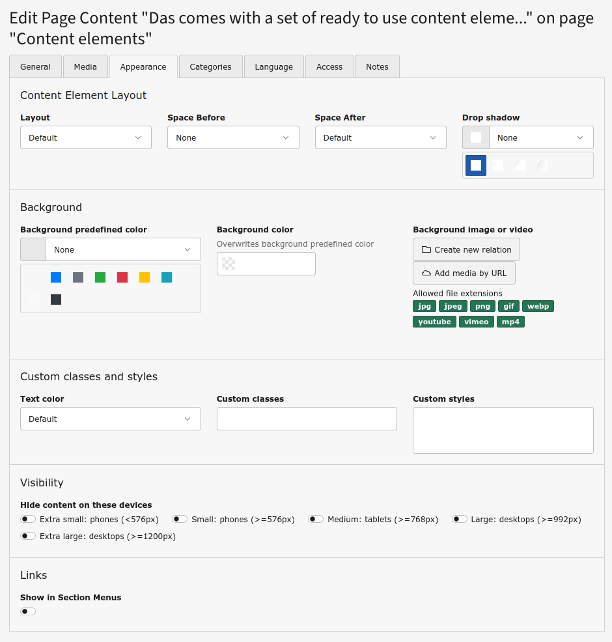Pick the red predefined background color swatch

[x=122, y=277]
